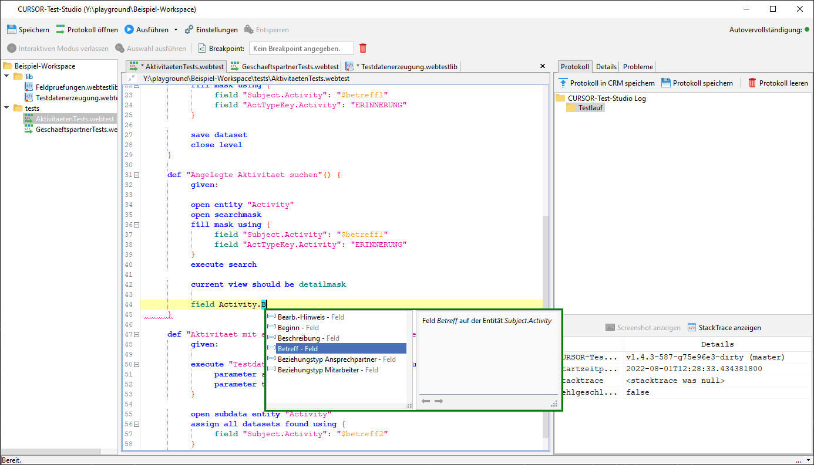814x465 pixels.
Task: Open the Probleme tab
Action: click(x=638, y=67)
